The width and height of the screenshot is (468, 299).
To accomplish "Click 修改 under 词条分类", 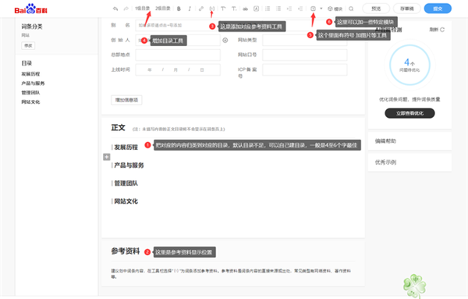I will point(28,45).
